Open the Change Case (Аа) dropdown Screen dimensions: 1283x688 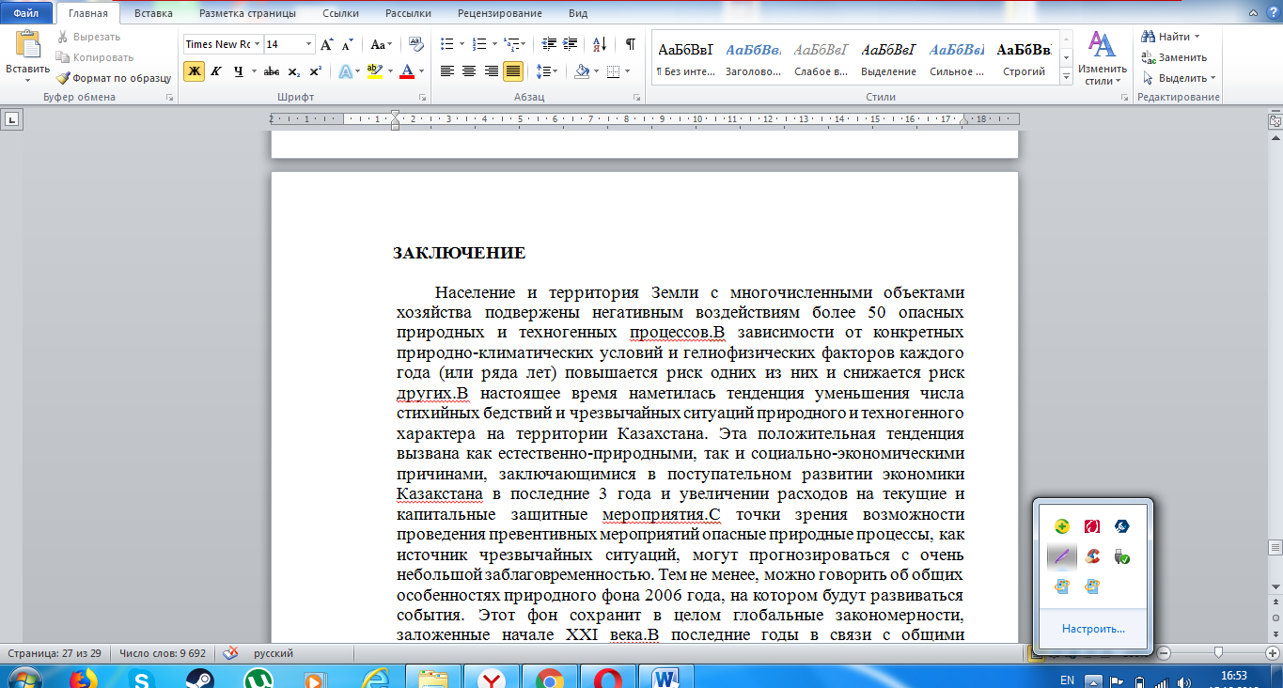click(x=381, y=44)
